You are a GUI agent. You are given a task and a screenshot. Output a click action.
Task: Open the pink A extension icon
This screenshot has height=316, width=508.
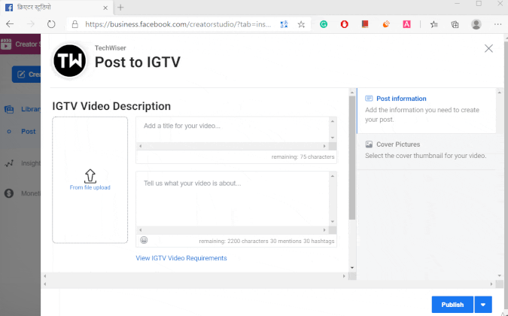tap(406, 24)
